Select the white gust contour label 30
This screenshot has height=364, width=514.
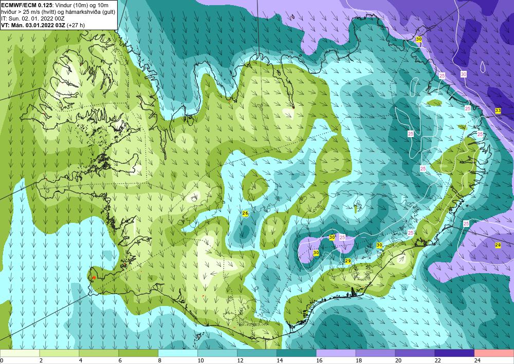(x=463, y=74)
